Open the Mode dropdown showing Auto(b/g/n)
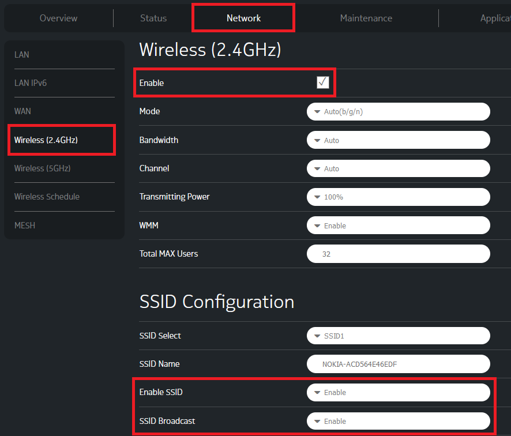The height and width of the screenshot is (436, 511). [398, 111]
